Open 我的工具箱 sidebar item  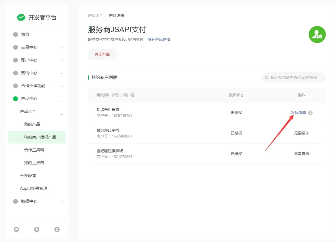coord(34,163)
